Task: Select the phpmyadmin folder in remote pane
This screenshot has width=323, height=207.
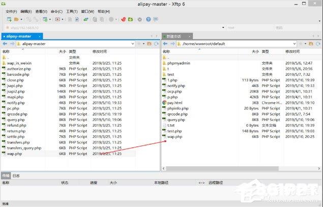Action: click(x=179, y=63)
